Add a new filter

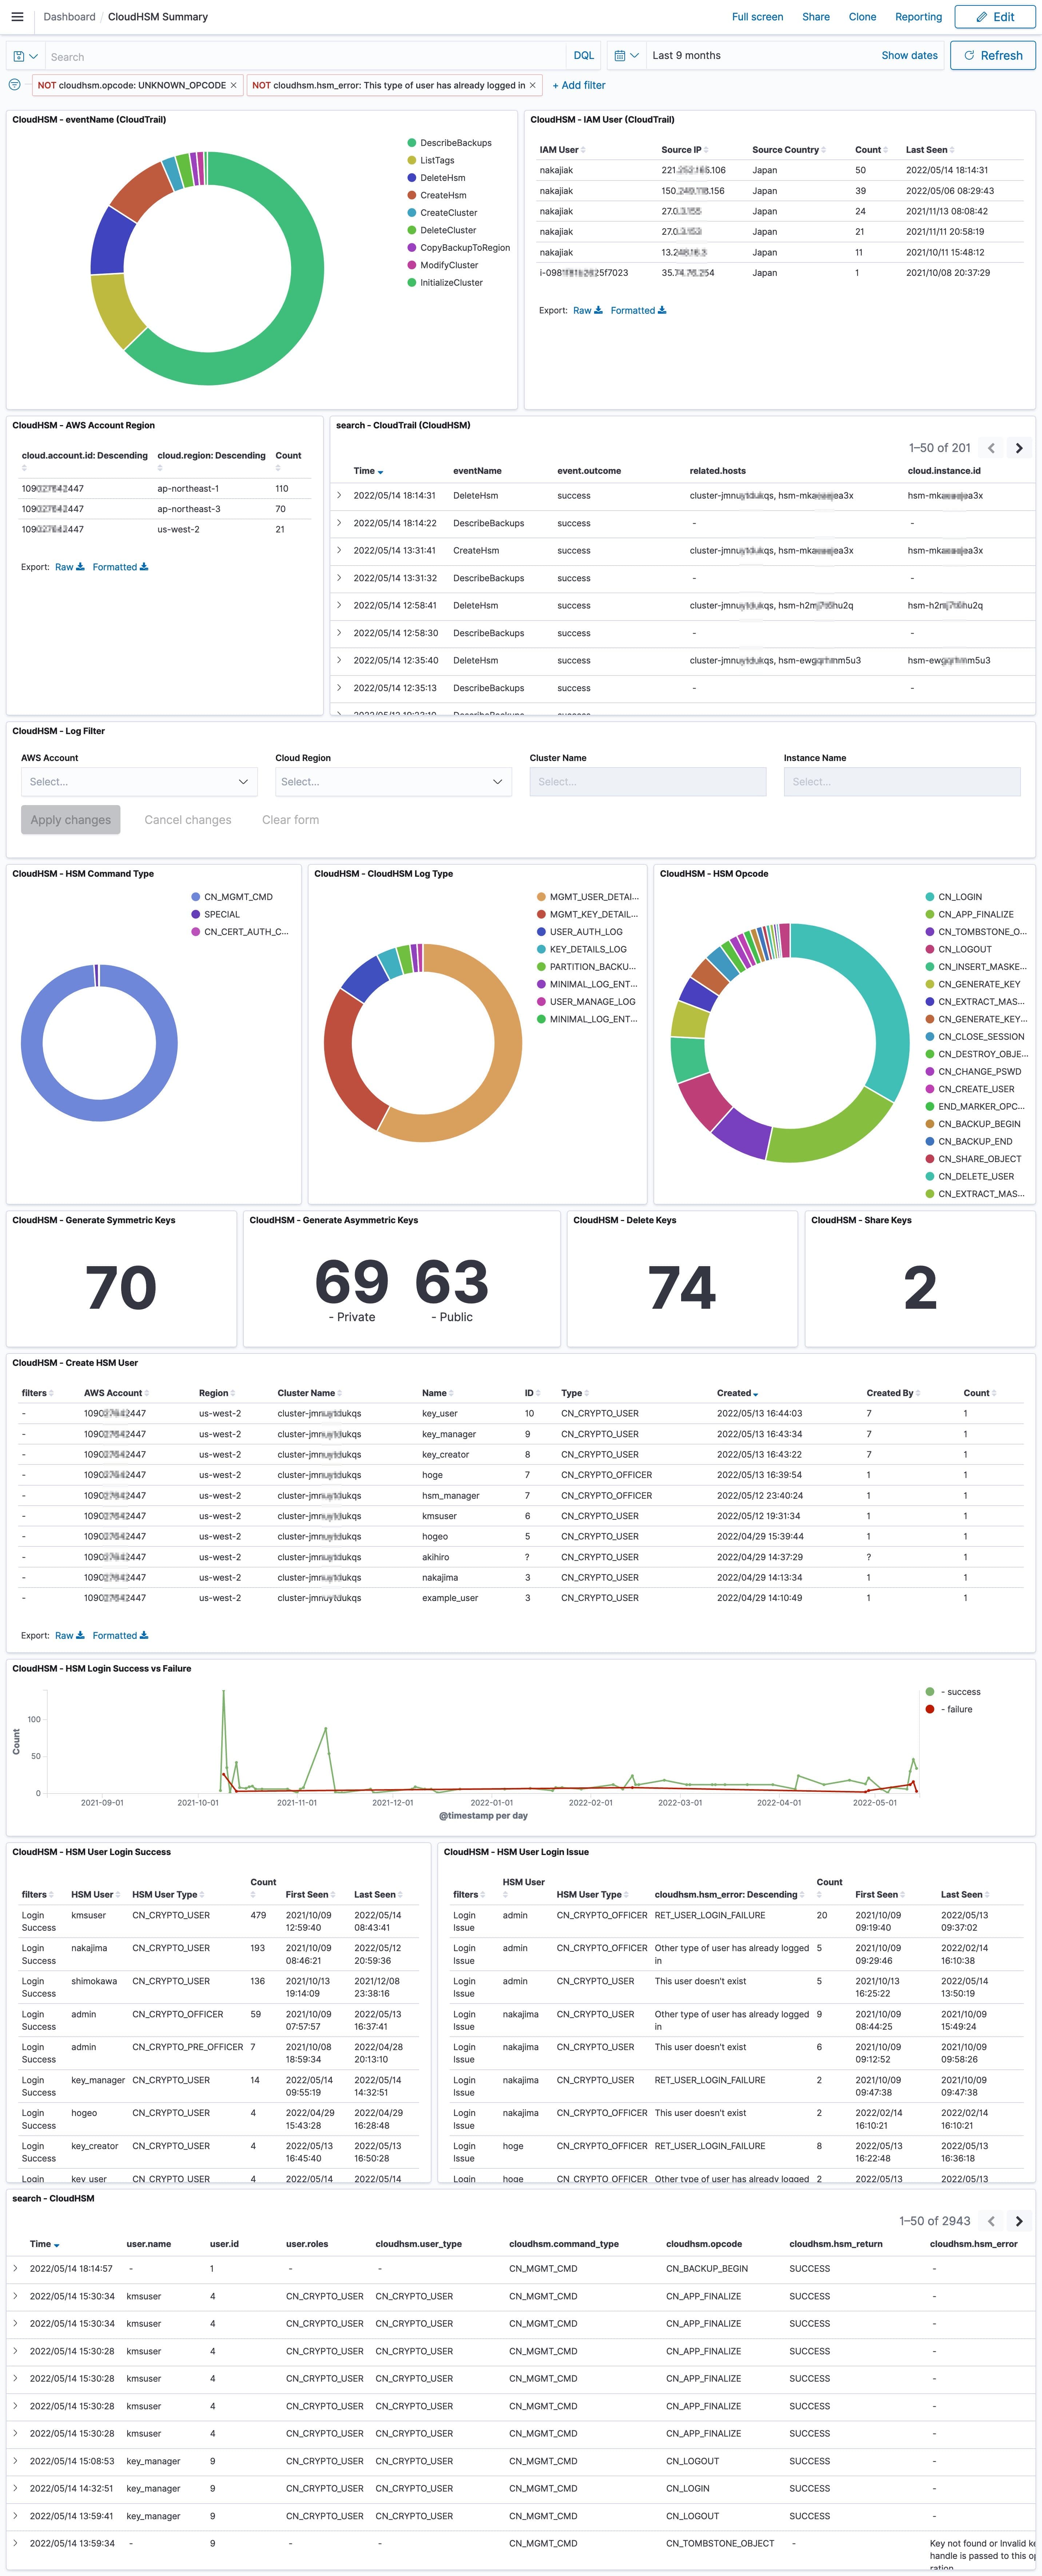[579, 86]
